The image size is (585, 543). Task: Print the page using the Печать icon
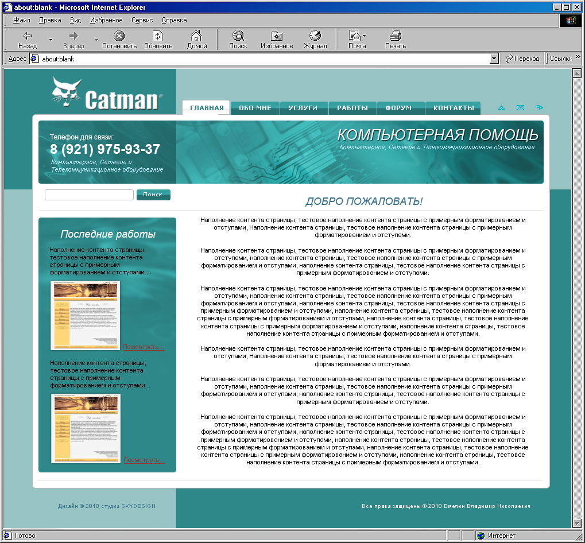click(395, 40)
